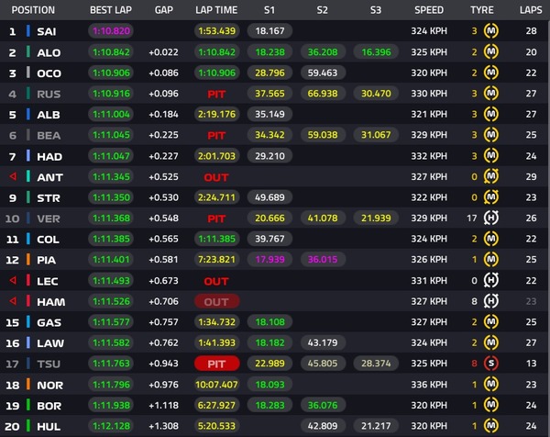Screen dimensions: 550x437
Task: Select the LAP TIME column header
Action: [216, 10]
